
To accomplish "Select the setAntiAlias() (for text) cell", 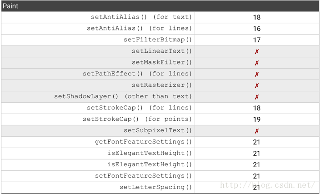I will [141, 17].
